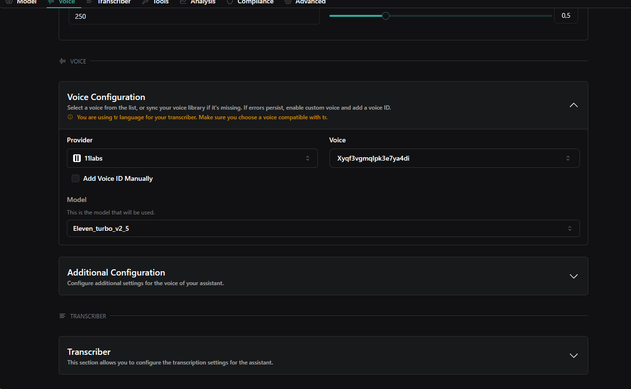This screenshot has height=389, width=631.
Task: Click the 'Add Voice ID Manually' label text
Action: tap(118, 178)
